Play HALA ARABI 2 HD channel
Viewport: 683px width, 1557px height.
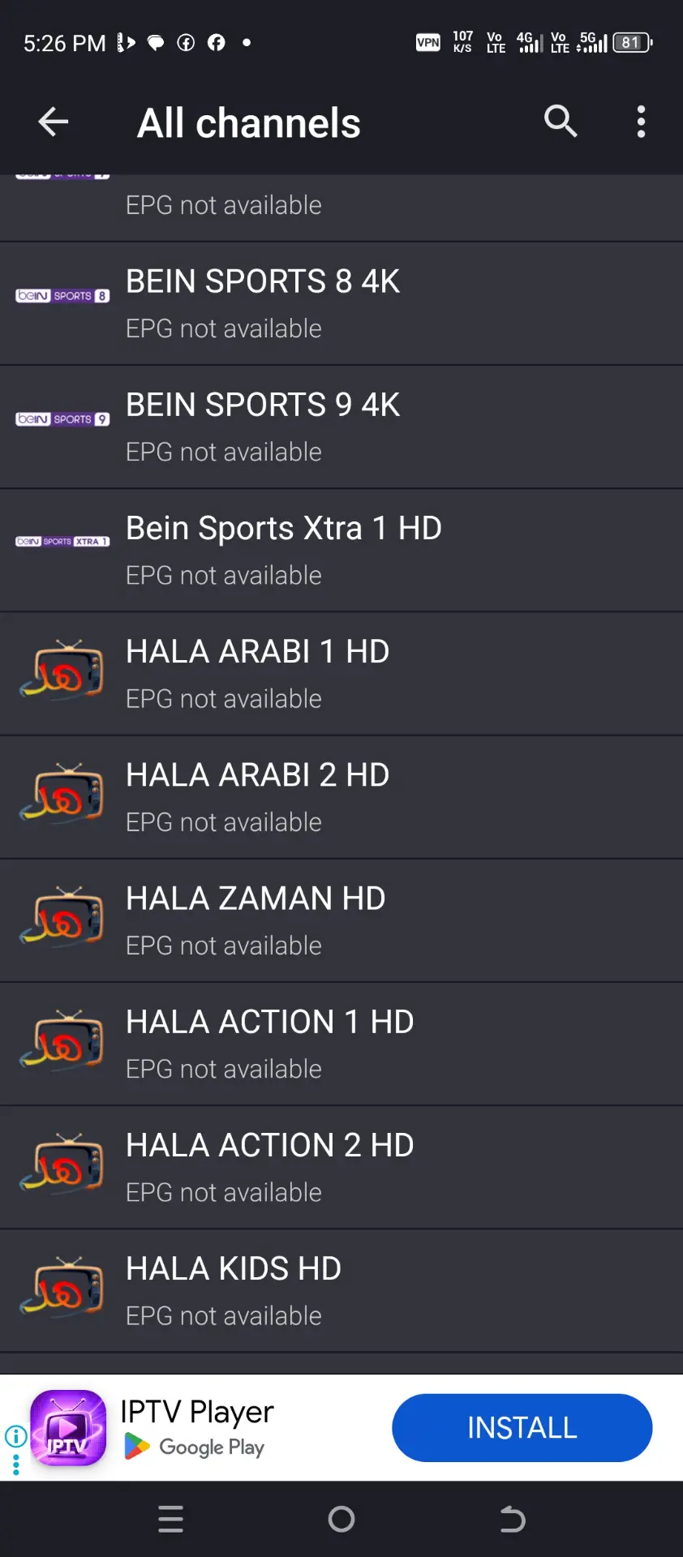coord(341,797)
